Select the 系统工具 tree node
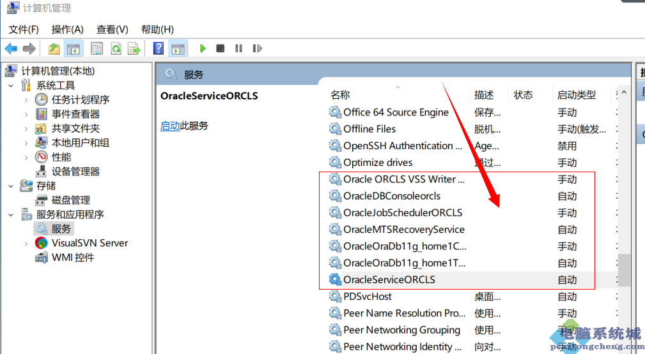 [x=56, y=85]
